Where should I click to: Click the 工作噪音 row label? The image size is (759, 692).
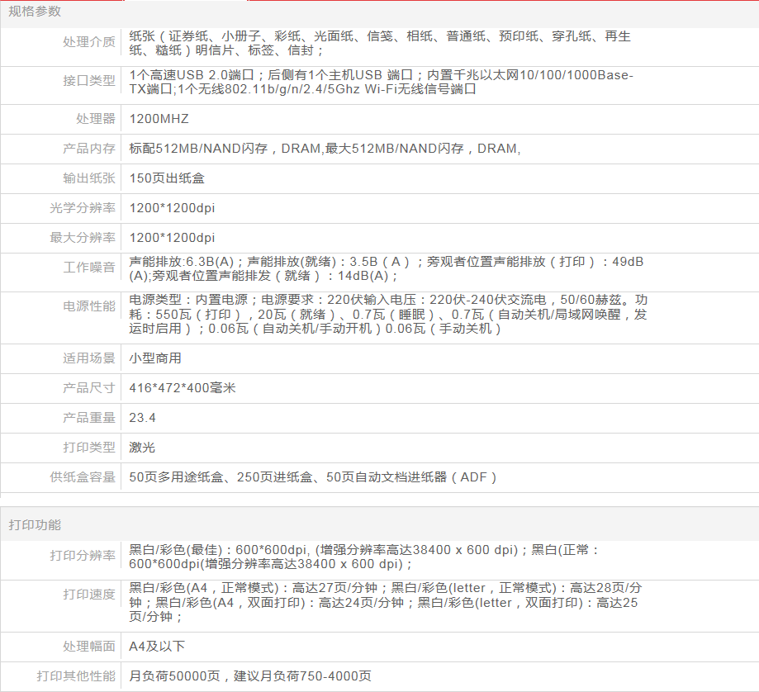(x=89, y=268)
